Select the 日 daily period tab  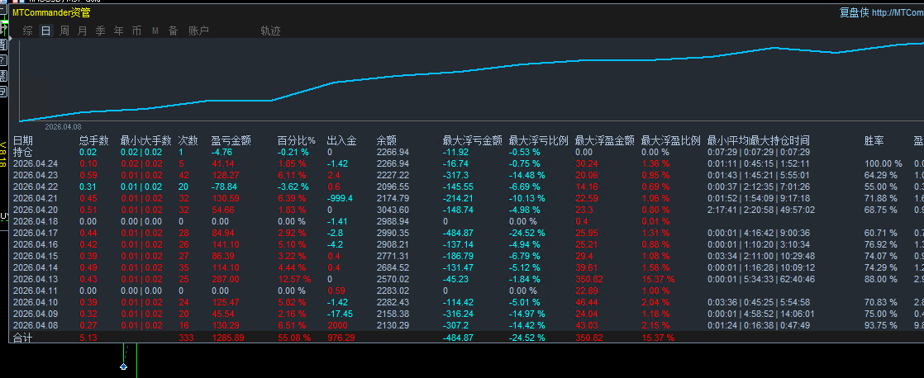[x=45, y=31]
